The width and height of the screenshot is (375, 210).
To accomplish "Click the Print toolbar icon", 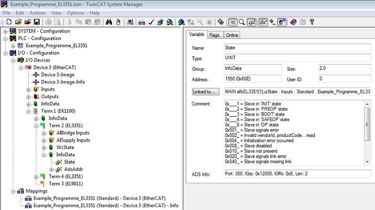I will pos(48,22).
